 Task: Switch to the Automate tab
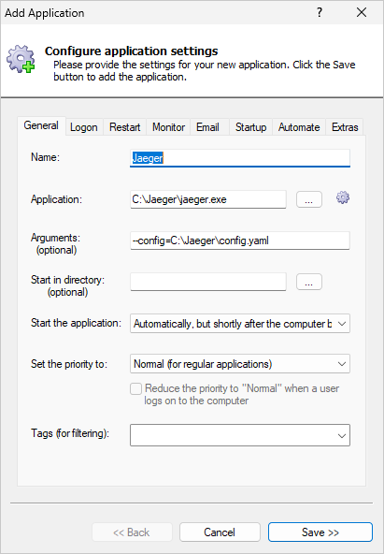[x=299, y=127]
